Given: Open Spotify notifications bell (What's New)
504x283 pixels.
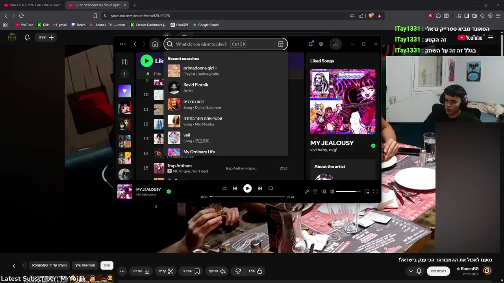Looking at the screenshot, I should click(x=310, y=44).
